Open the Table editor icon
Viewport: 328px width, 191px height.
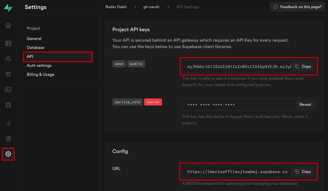8,43
